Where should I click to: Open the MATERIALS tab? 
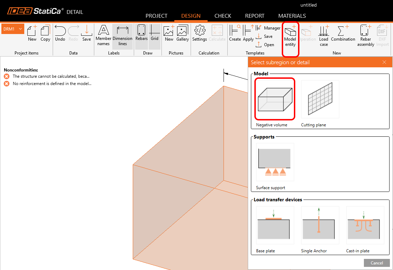[292, 16]
